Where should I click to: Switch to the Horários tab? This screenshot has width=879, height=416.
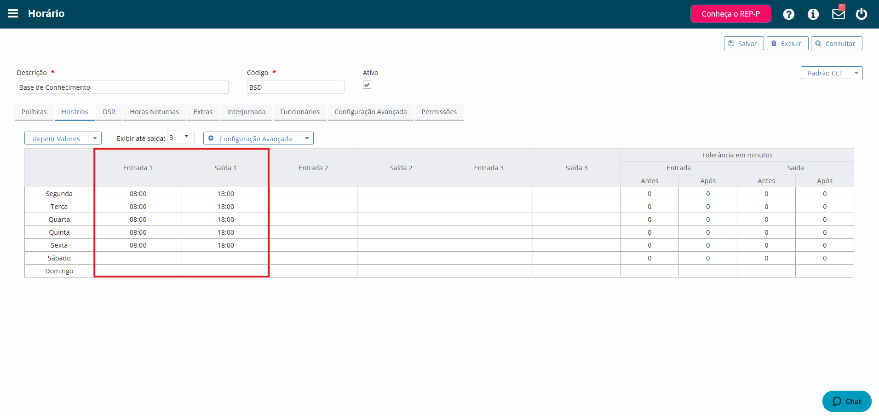(75, 112)
